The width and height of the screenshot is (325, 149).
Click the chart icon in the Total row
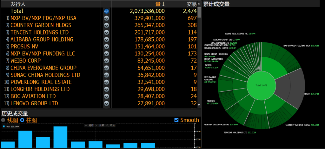107,11
